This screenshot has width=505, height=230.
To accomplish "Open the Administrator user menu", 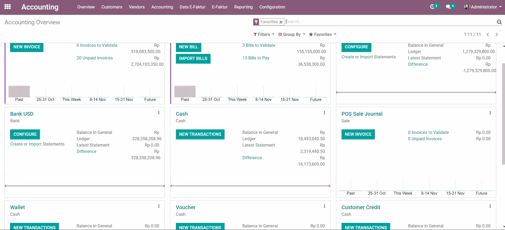I will point(483,7).
